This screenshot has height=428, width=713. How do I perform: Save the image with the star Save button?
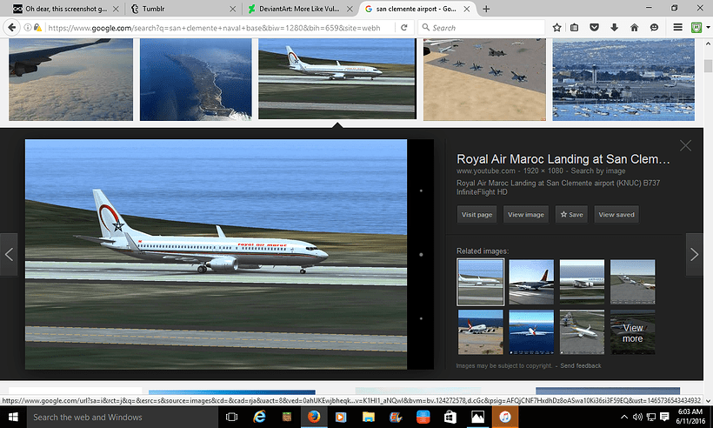(571, 215)
